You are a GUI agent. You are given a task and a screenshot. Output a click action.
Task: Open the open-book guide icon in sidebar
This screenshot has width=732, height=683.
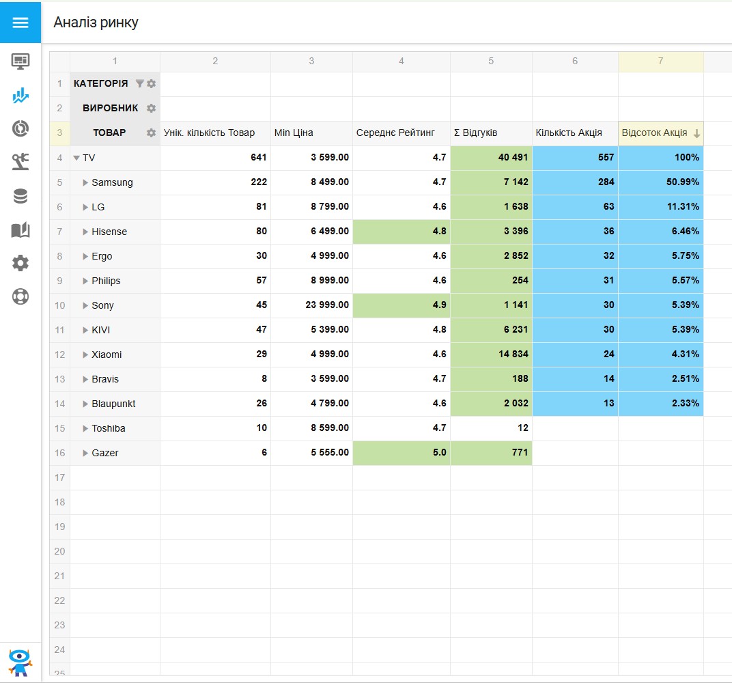(x=20, y=230)
